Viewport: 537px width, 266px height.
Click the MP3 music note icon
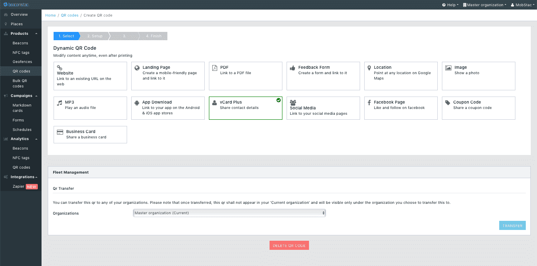(x=59, y=102)
